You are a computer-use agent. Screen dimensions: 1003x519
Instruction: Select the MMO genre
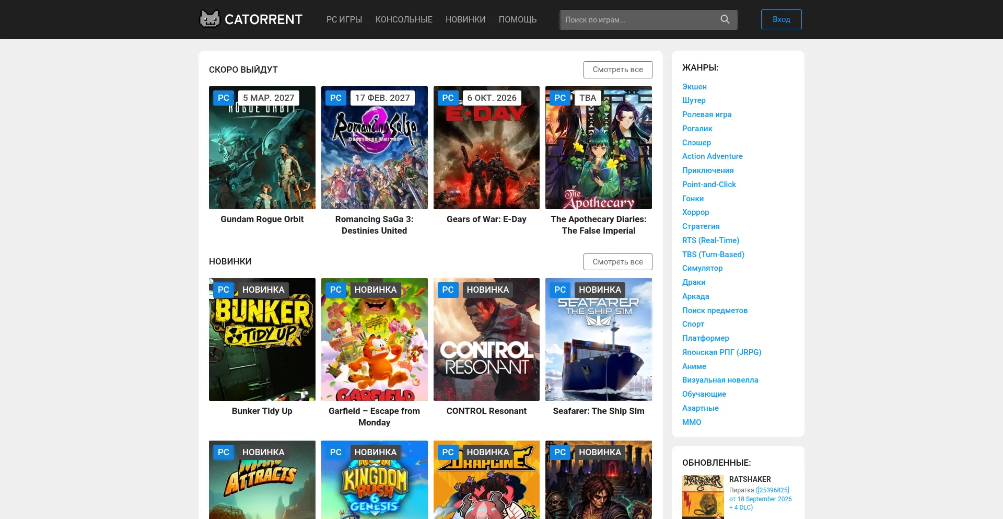692,422
